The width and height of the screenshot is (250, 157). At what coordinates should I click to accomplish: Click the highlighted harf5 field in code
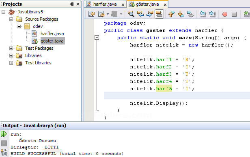164,89
